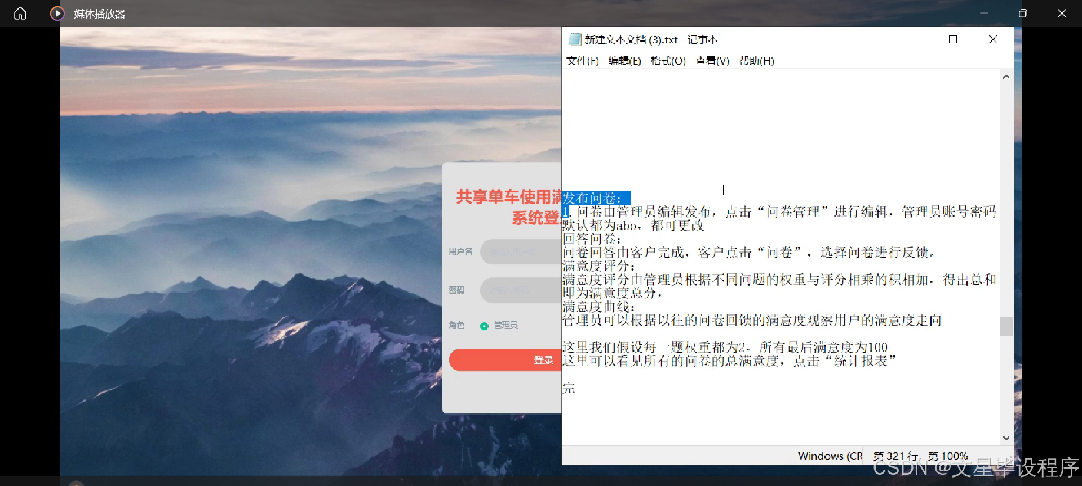Click status bar text Windows (CR
Image resolution: width=1082 pixels, height=486 pixels.
coord(830,456)
